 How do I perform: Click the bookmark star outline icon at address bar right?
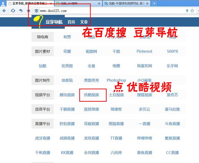click(192, 11)
